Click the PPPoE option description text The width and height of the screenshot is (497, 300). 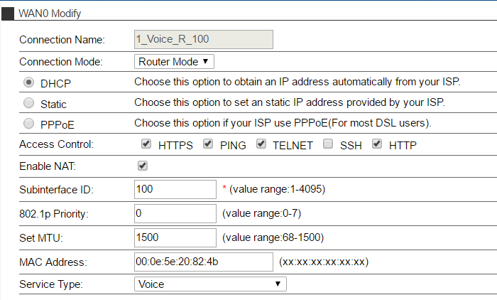coord(283,123)
